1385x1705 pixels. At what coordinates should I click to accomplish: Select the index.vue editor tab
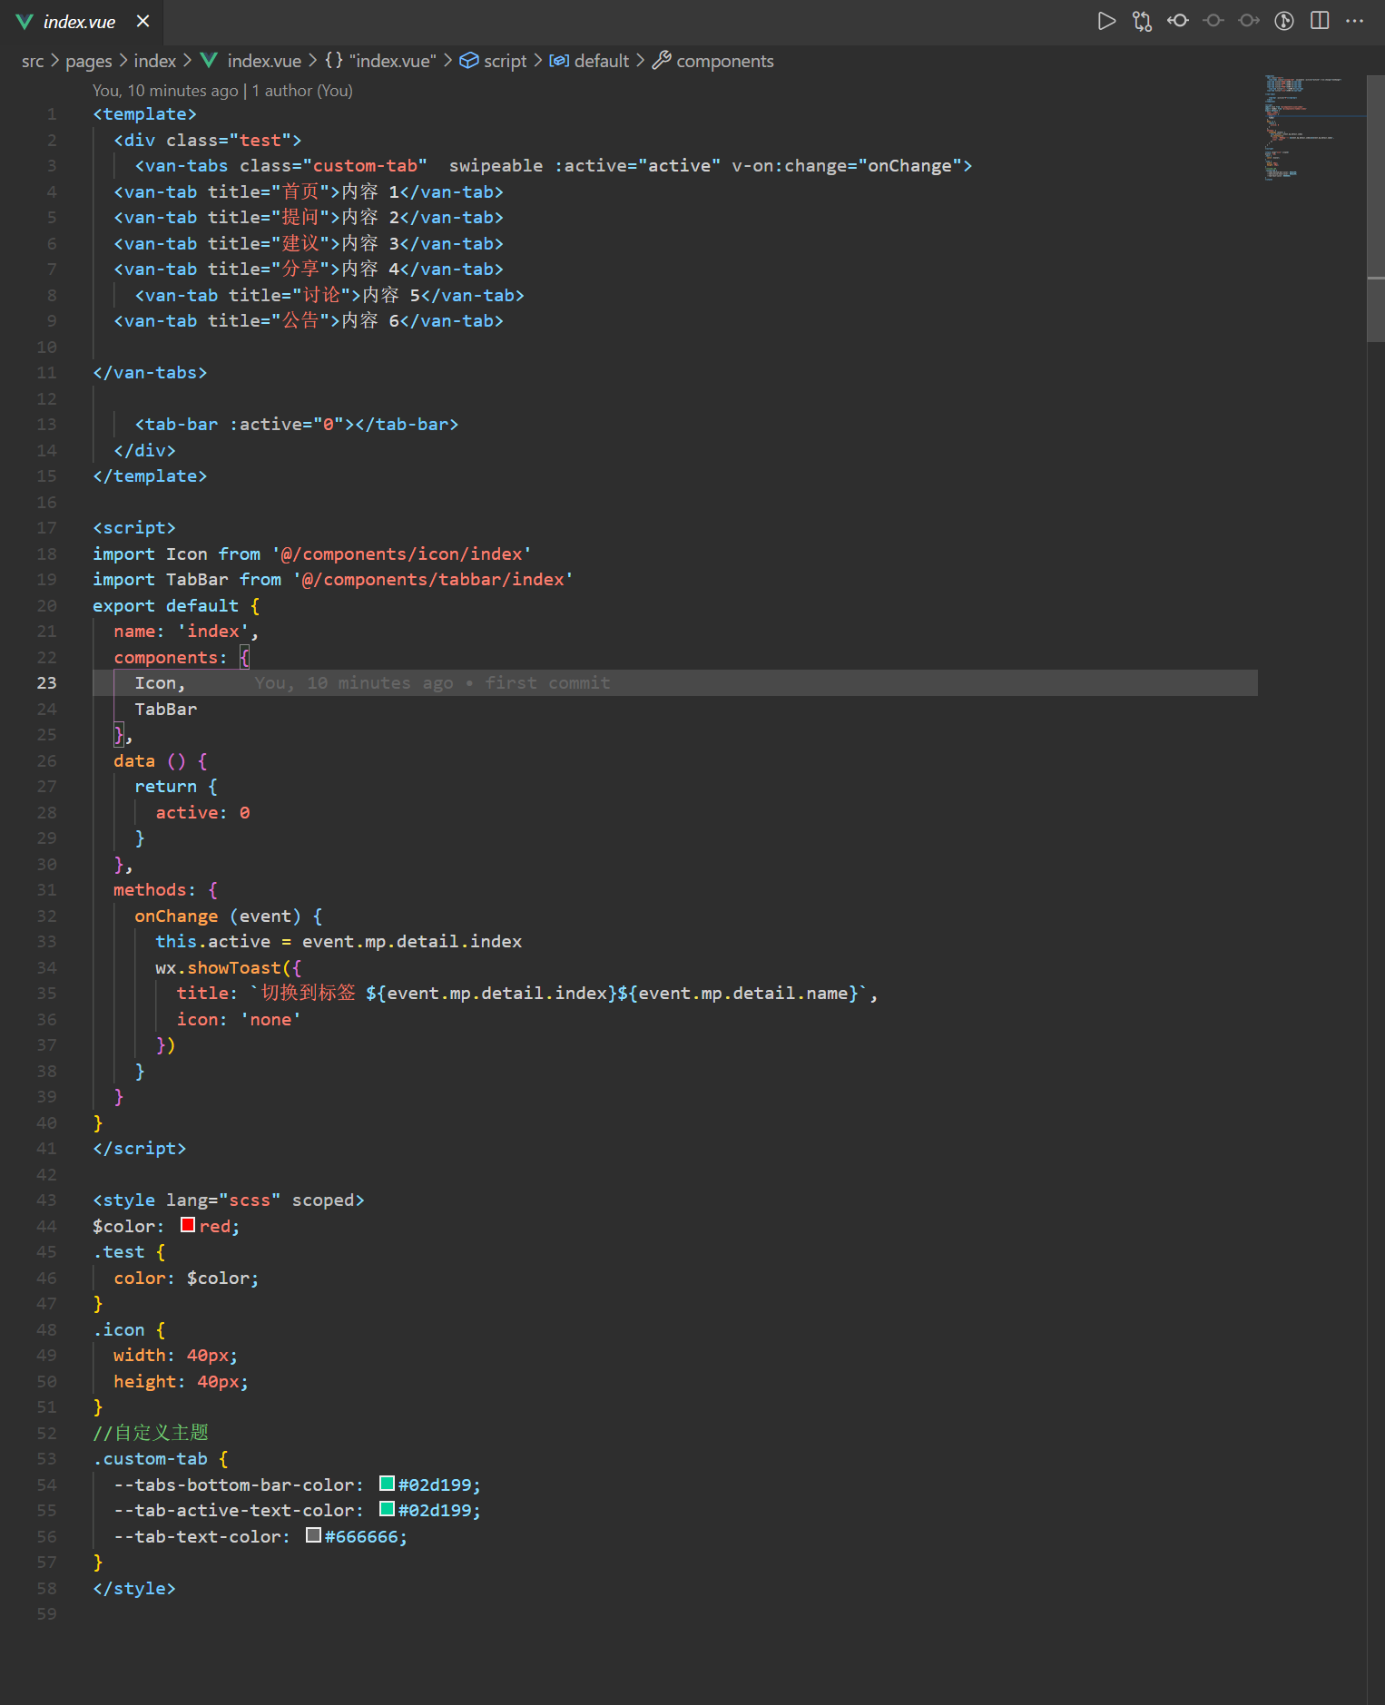pos(82,22)
